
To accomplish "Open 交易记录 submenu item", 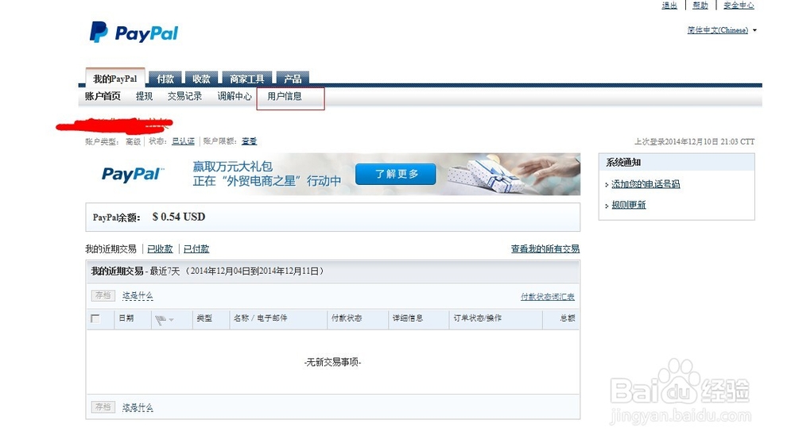I will [x=184, y=96].
